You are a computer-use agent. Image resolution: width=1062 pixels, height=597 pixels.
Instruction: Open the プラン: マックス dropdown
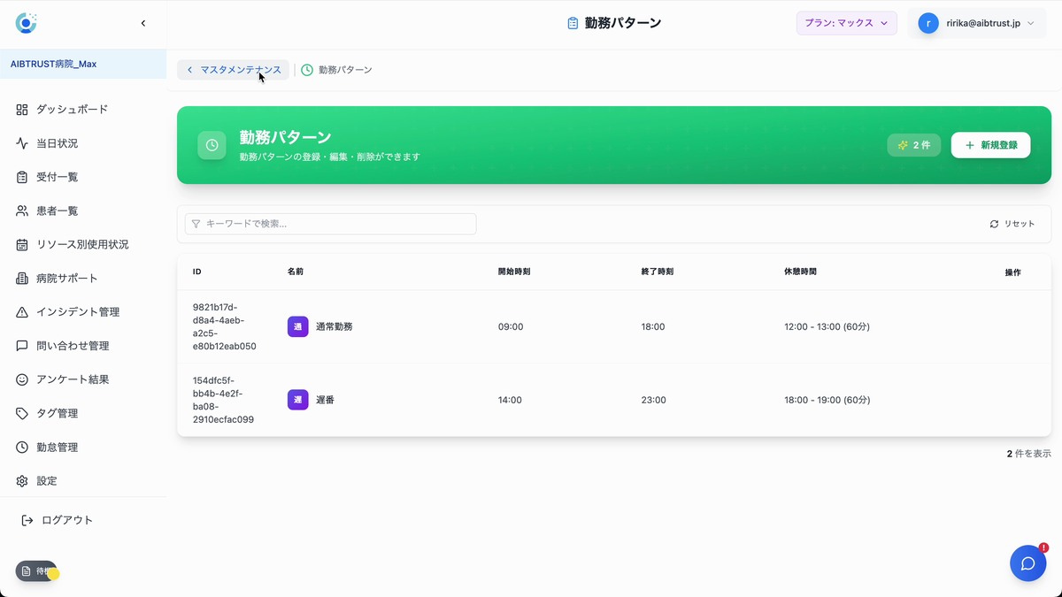(846, 23)
